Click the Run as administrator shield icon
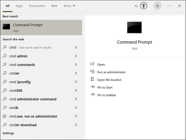186x140 pixels. (92, 72)
